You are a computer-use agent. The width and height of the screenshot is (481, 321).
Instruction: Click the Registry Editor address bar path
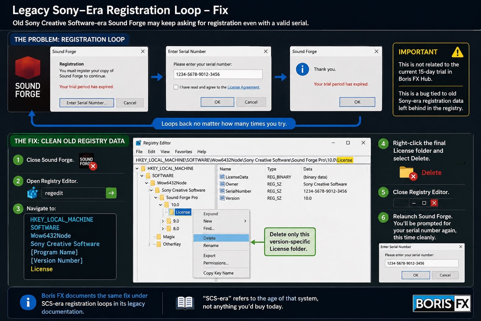(252, 160)
